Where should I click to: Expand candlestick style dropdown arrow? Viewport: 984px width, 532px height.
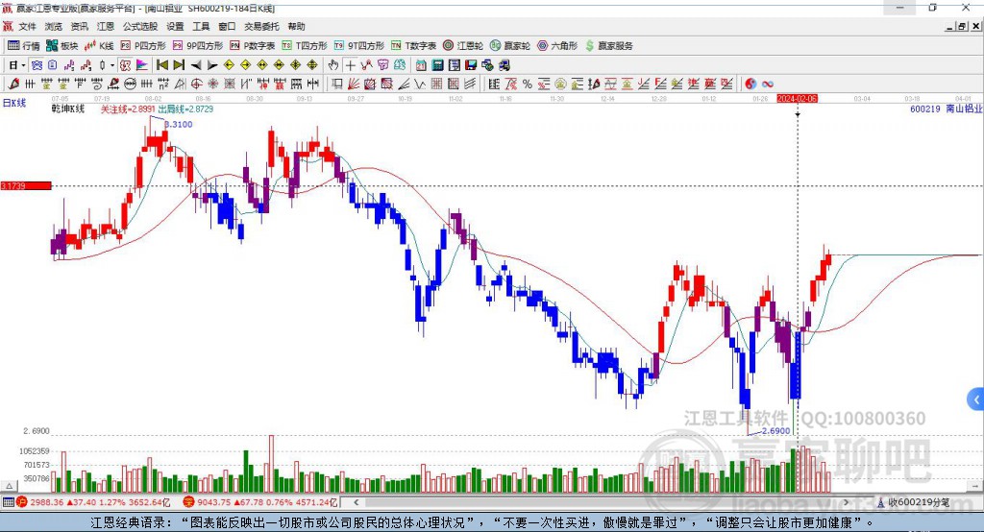(x=112, y=65)
